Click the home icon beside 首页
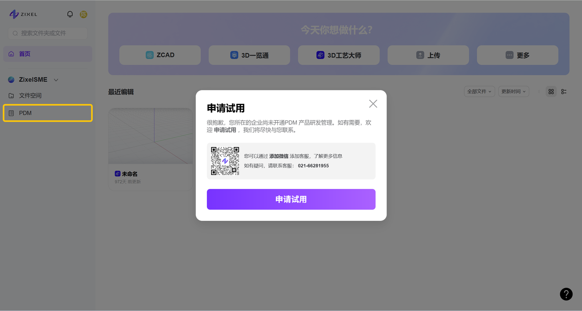Image resolution: width=582 pixels, height=311 pixels. (x=11, y=54)
